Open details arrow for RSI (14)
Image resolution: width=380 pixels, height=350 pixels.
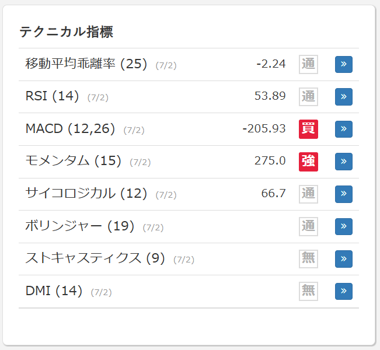click(x=344, y=97)
